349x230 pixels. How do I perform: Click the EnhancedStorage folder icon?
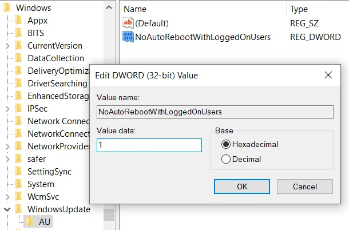coord(18,96)
